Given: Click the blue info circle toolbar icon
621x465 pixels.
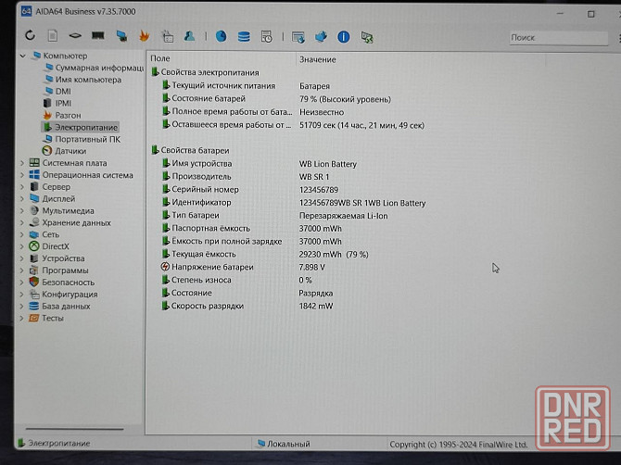Looking at the screenshot, I should click(343, 37).
